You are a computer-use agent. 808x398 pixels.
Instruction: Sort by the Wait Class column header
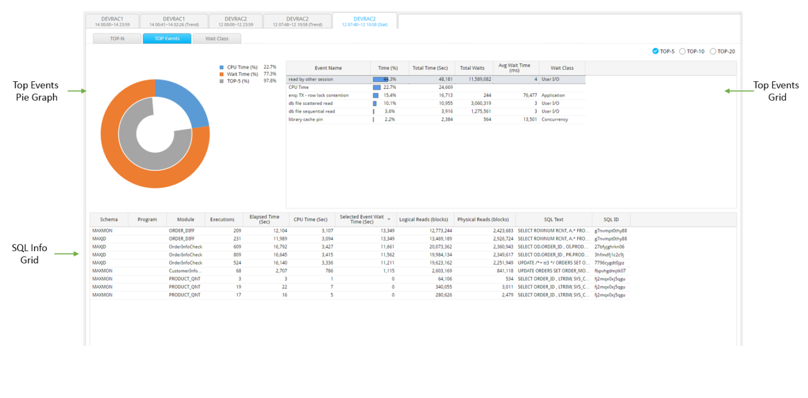pyautogui.click(x=562, y=68)
